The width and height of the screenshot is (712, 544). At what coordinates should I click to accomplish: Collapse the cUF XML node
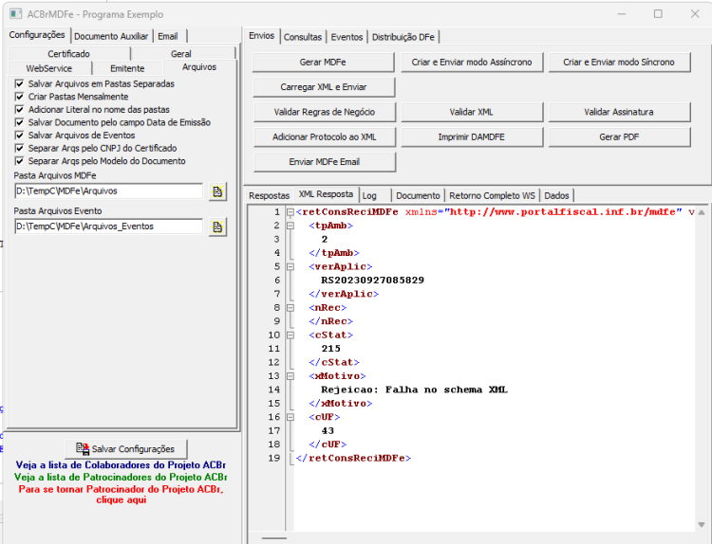[x=290, y=417]
